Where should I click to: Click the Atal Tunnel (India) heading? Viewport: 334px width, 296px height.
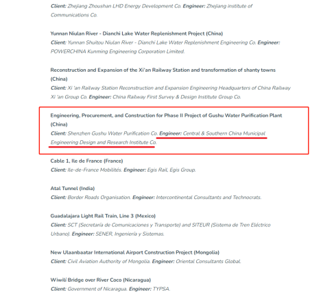[73, 189]
